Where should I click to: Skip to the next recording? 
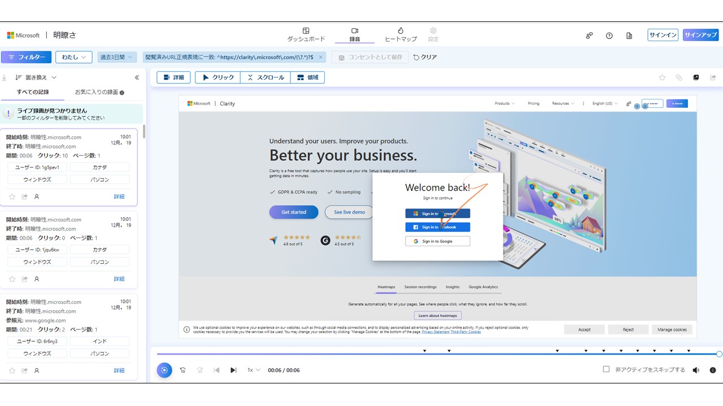[x=233, y=370]
